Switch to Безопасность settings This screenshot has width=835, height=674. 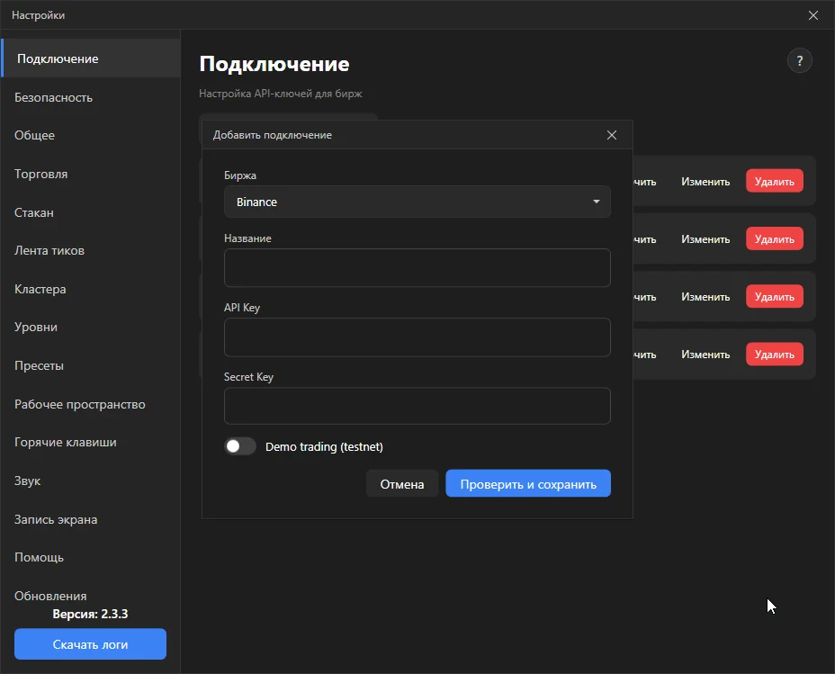point(91,97)
